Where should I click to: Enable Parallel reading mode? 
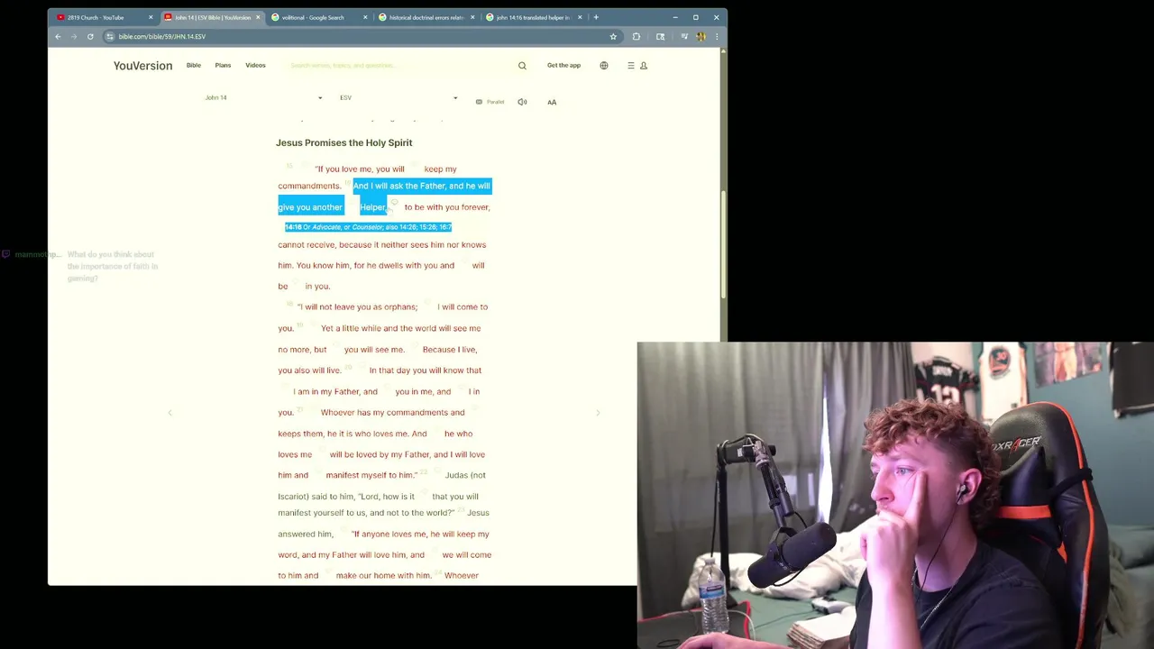(x=490, y=102)
